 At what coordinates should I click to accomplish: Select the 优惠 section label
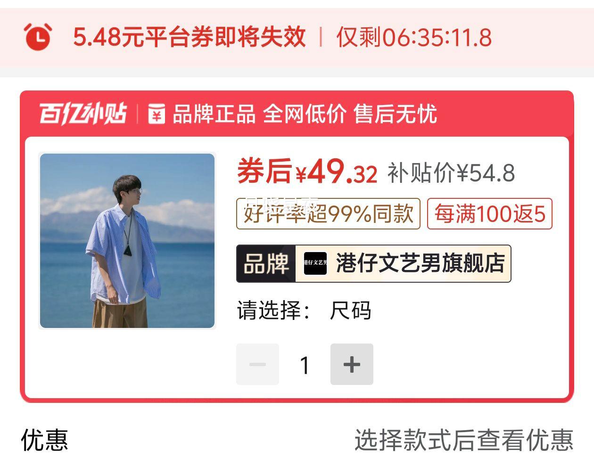45,440
